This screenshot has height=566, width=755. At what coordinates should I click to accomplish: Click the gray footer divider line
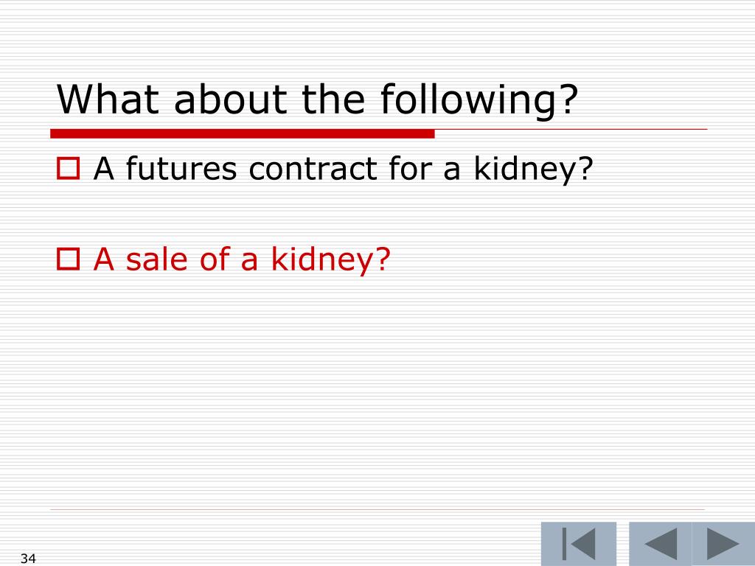point(377,509)
